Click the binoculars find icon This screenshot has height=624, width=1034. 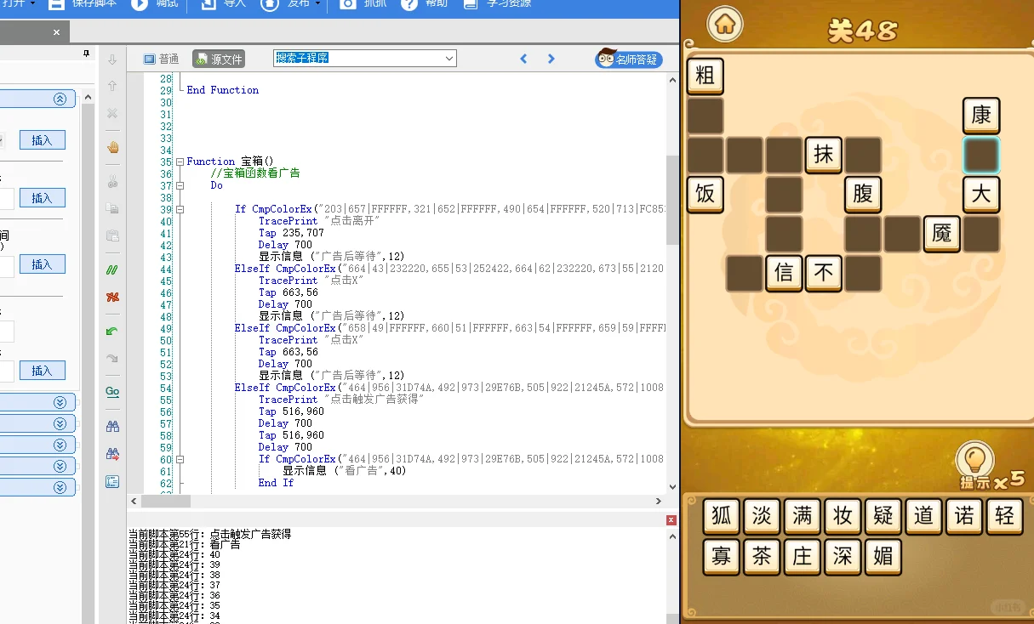click(112, 426)
